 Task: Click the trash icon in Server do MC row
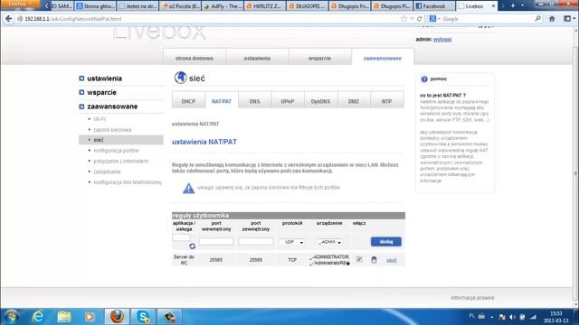pos(374,260)
